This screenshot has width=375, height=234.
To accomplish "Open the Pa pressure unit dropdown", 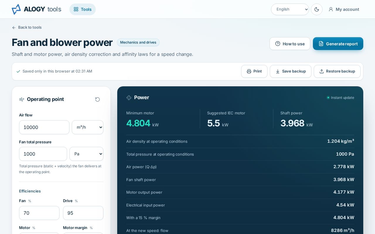I will (x=86, y=154).
